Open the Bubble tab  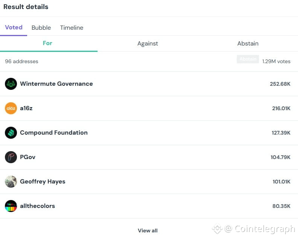point(41,28)
